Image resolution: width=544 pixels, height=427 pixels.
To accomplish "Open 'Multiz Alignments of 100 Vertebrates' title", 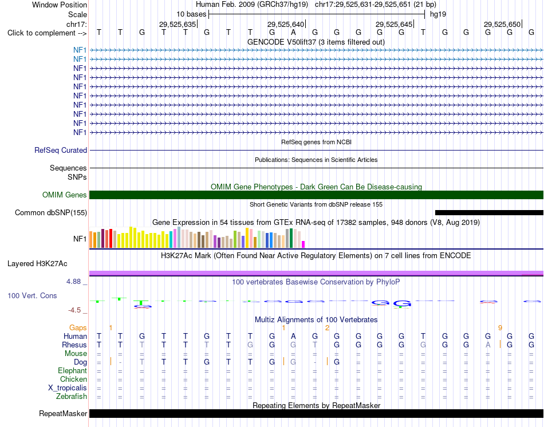I will coord(316,319).
